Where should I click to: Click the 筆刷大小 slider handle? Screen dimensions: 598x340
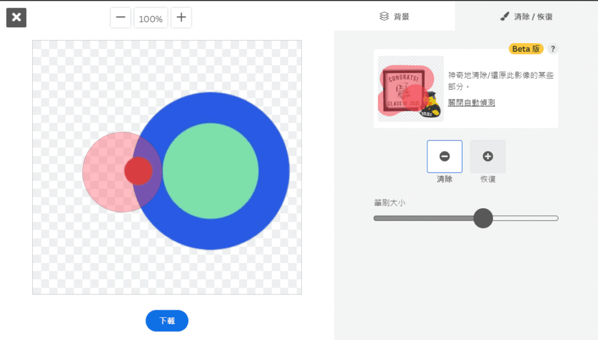click(x=483, y=218)
